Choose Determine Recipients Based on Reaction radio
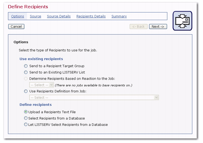Screen dimensions: 203x143 coord(26,79)
